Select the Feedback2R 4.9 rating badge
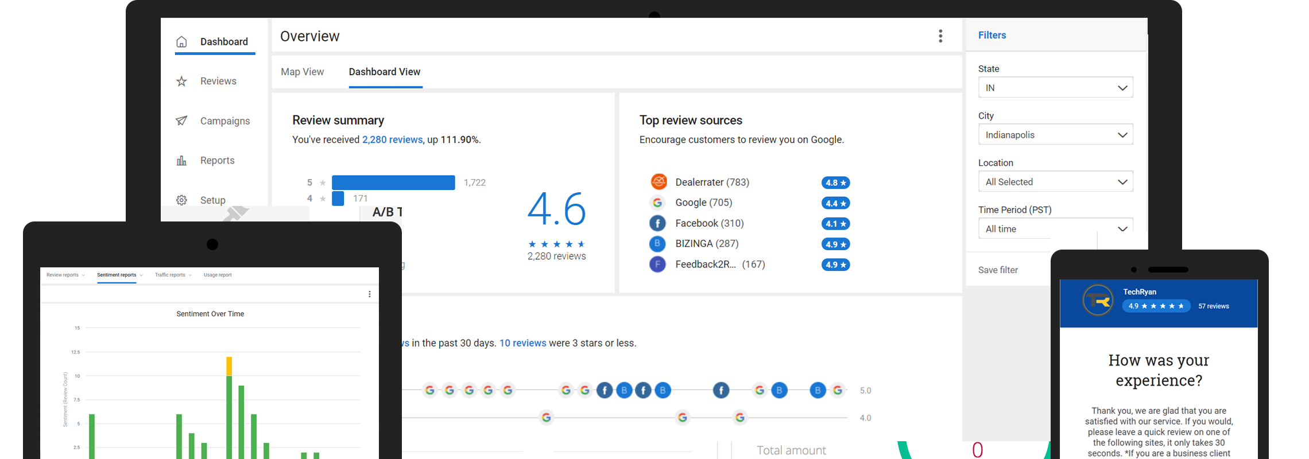 click(835, 264)
